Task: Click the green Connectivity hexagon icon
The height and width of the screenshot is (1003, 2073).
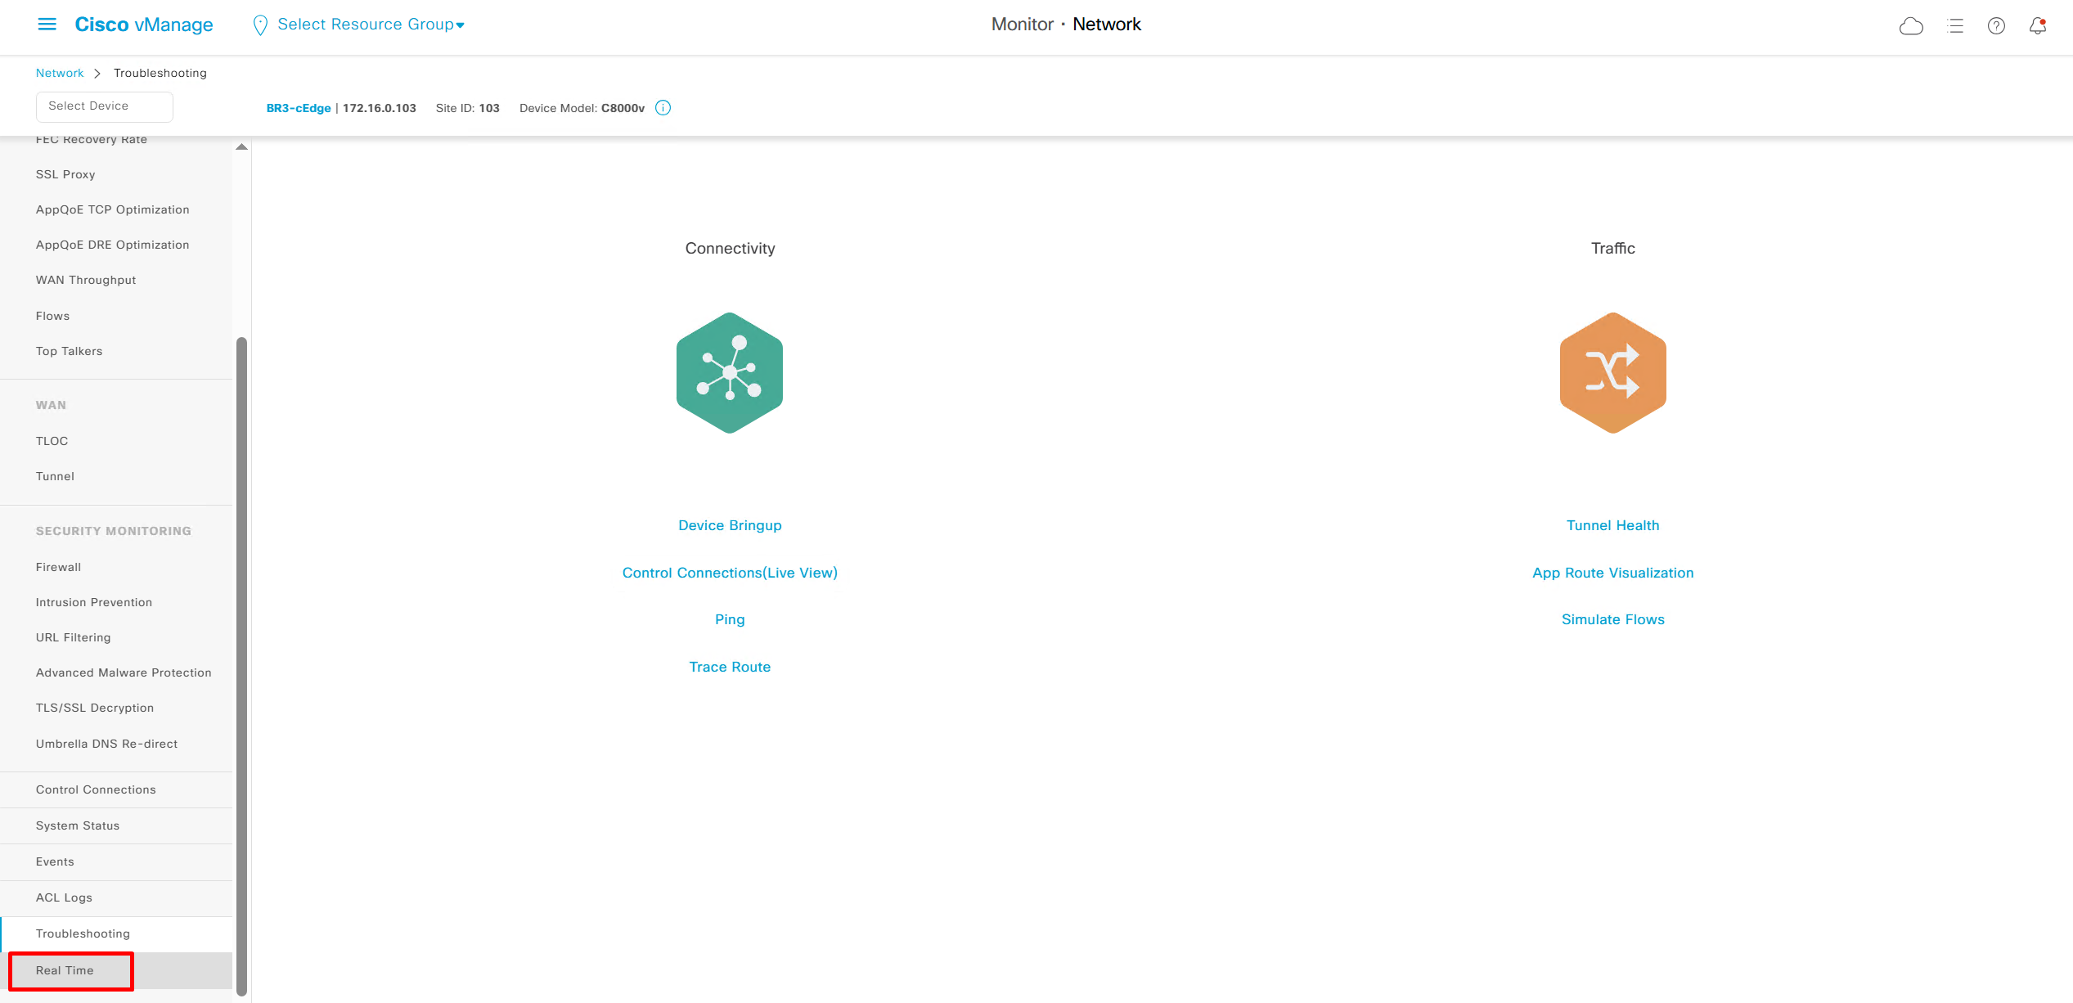Action: (x=729, y=373)
